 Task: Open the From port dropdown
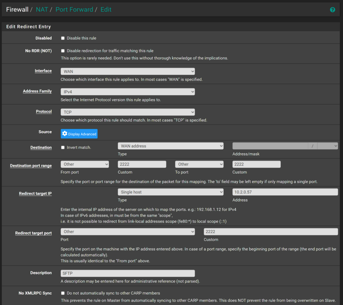coord(85,164)
